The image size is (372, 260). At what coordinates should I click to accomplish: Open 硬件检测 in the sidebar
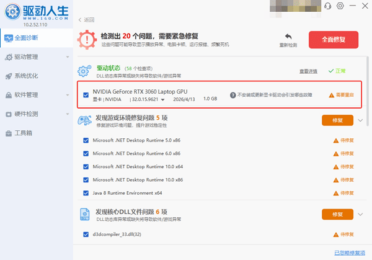tap(37, 114)
